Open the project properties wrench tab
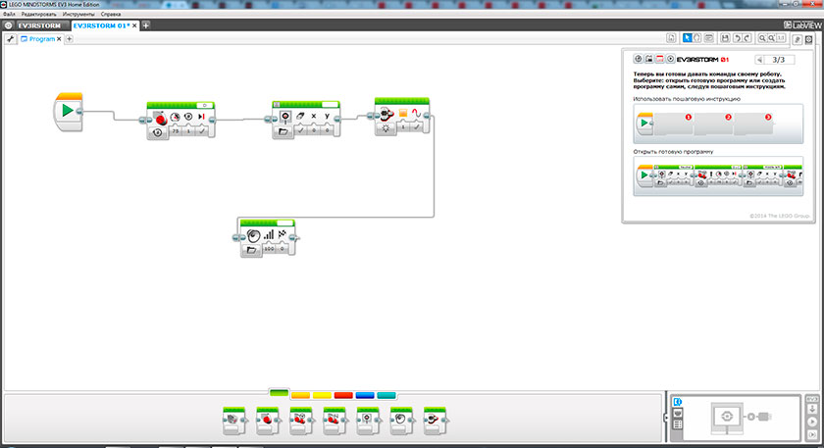Viewport: 824px width, 448px height. pyautogui.click(x=11, y=39)
